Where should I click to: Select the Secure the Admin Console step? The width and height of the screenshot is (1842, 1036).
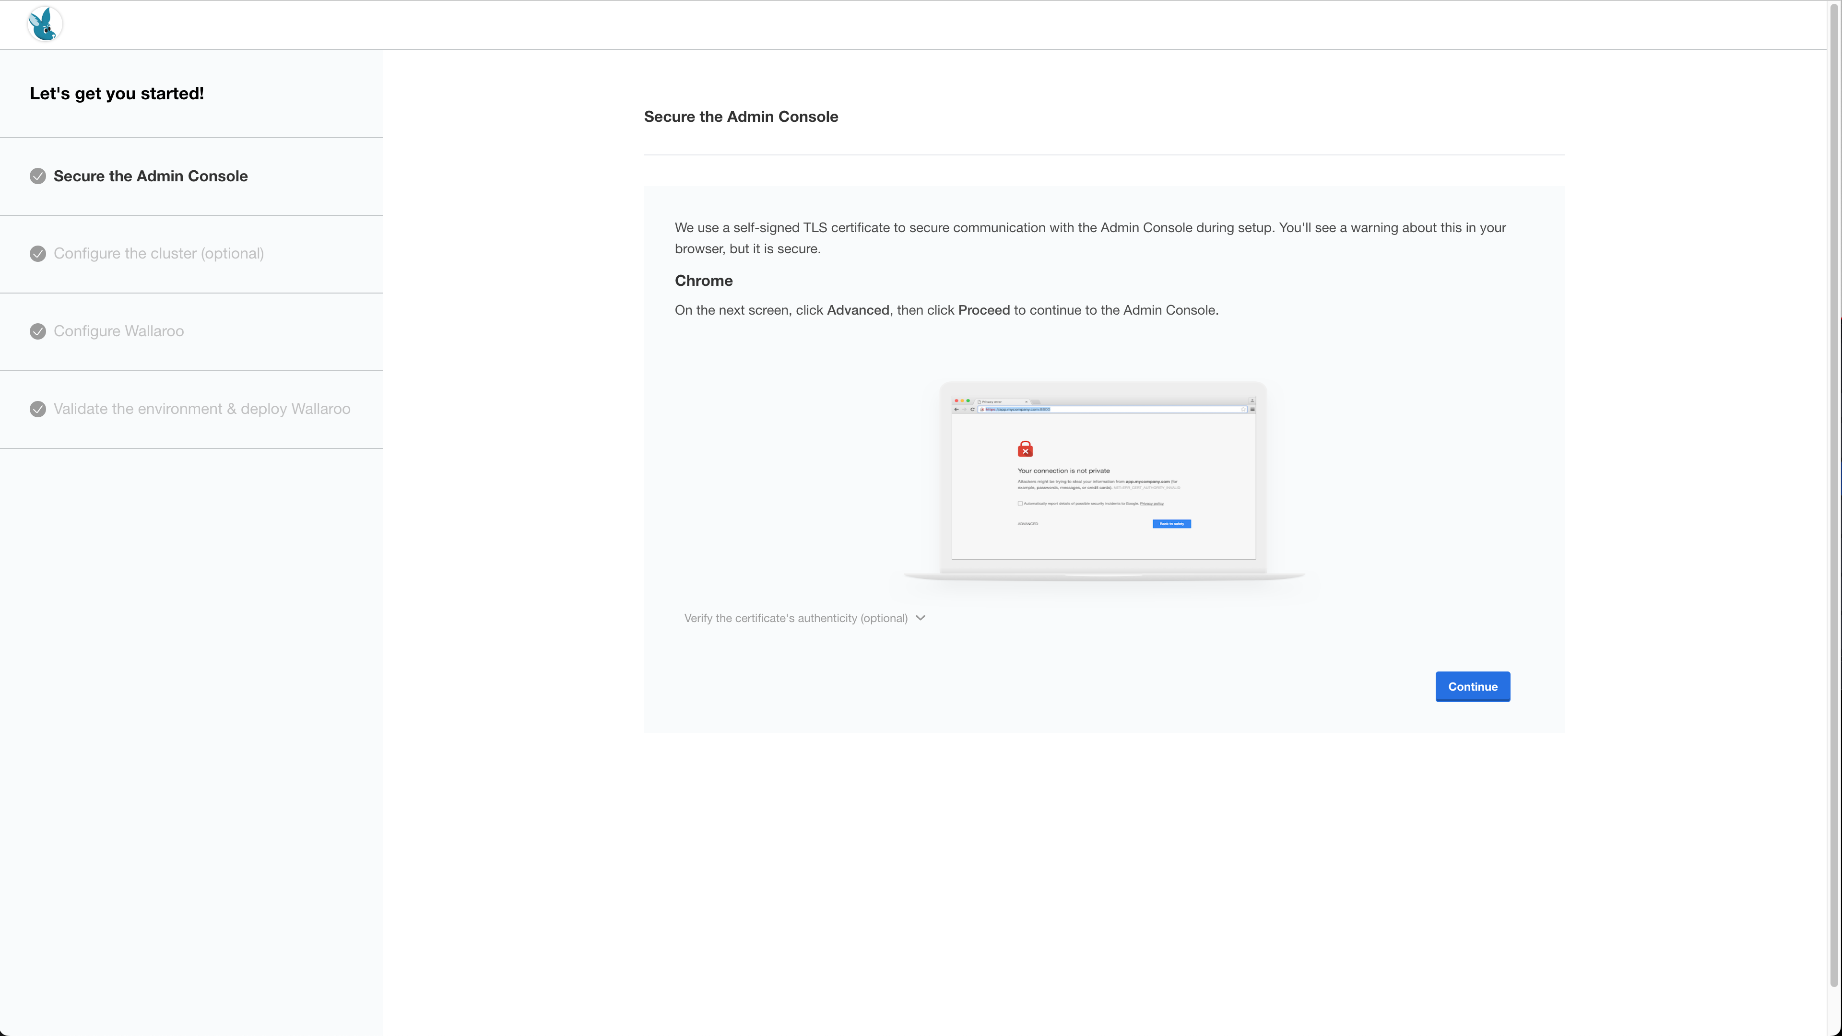point(150,176)
